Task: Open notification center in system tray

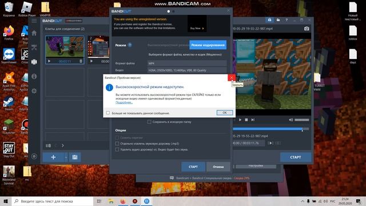Action: (x=359, y=201)
